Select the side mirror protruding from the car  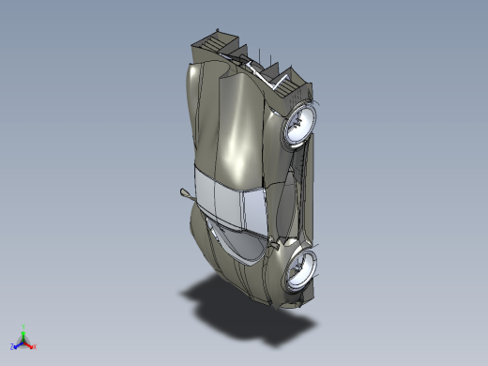coord(187,194)
